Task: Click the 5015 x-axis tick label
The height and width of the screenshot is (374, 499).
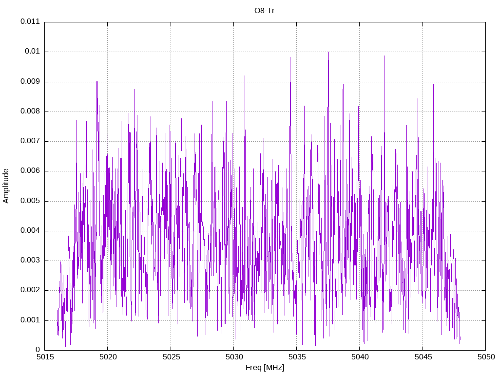Action: click(45, 357)
